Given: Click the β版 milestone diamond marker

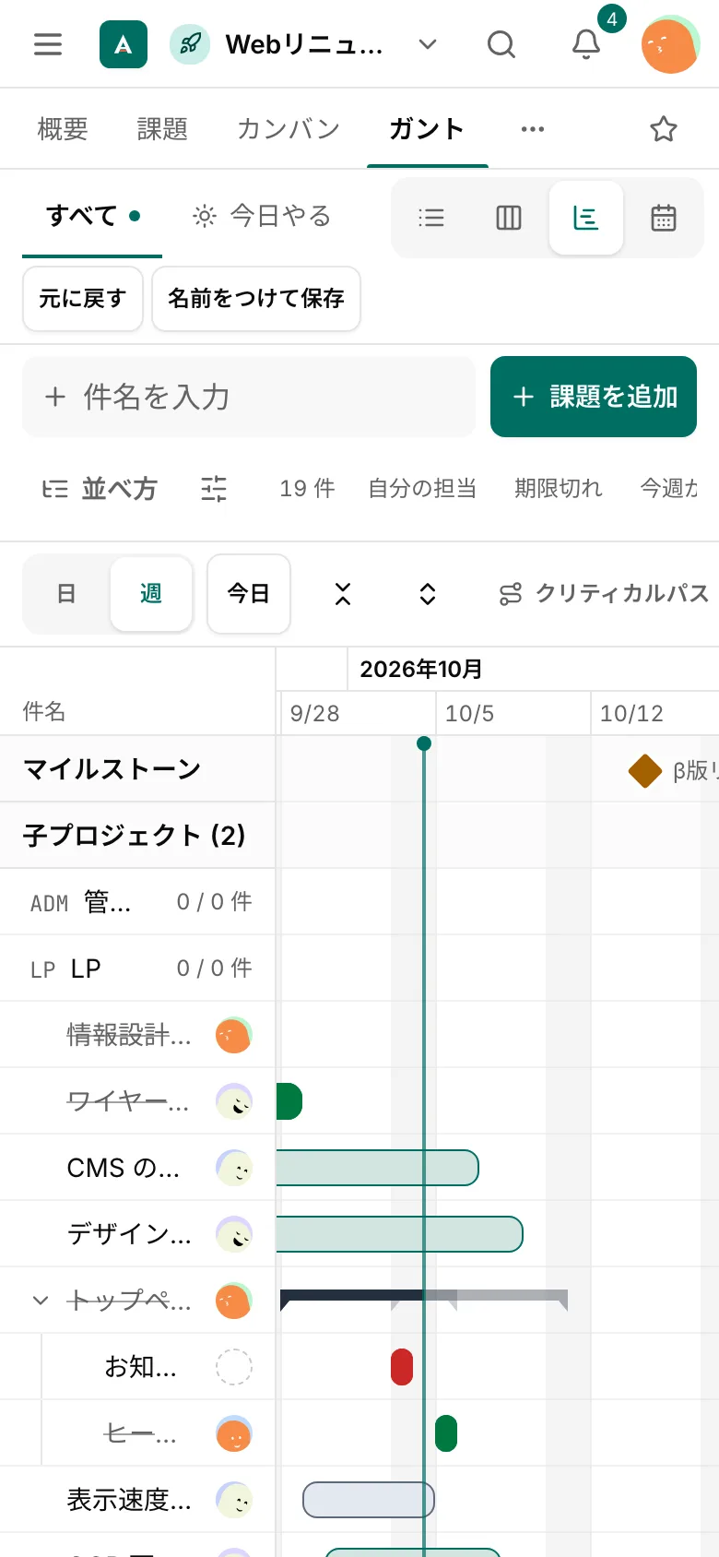Looking at the screenshot, I should point(645,770).
